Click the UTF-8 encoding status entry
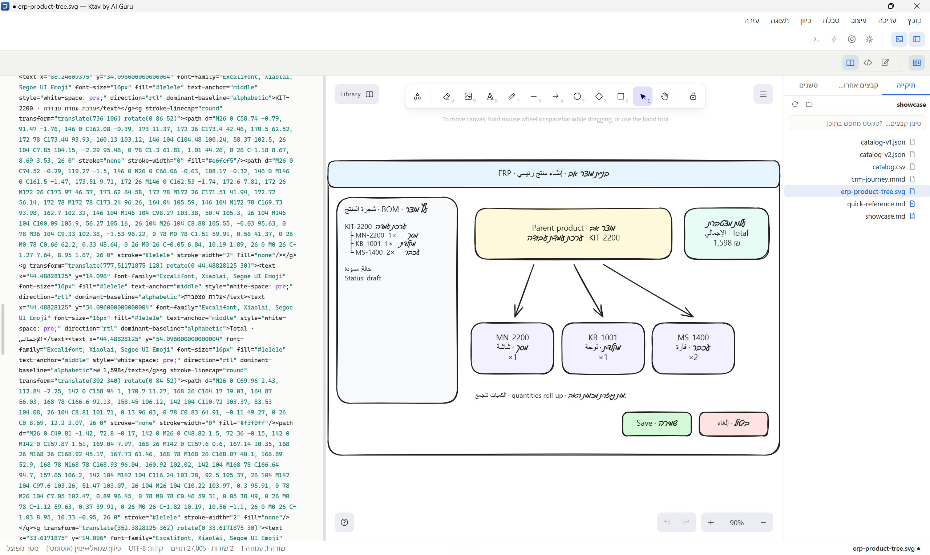Viewport: 930px width, 555px height. click(146, 548)
